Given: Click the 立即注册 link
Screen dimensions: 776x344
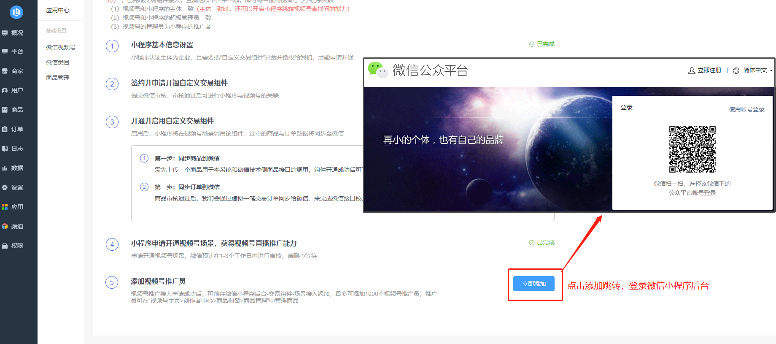Looking at the screenshot, I should (709, 70).
